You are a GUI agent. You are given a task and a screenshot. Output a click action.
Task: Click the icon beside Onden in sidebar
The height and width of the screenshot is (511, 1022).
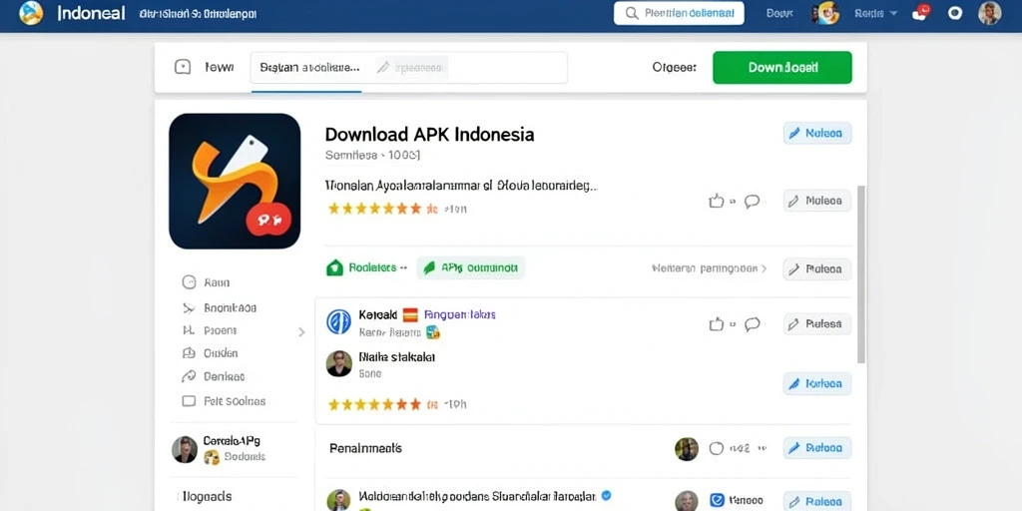pos(189,353)
